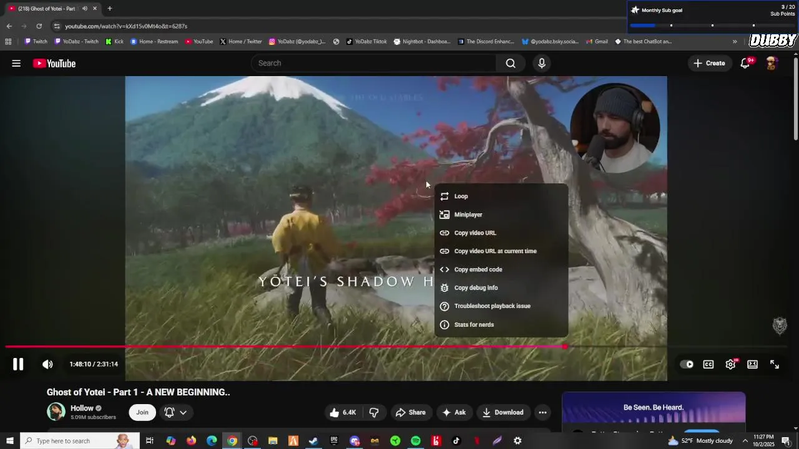Show hidden system tray icons
Screen dimensions: 799x449
tap(745, 441)
